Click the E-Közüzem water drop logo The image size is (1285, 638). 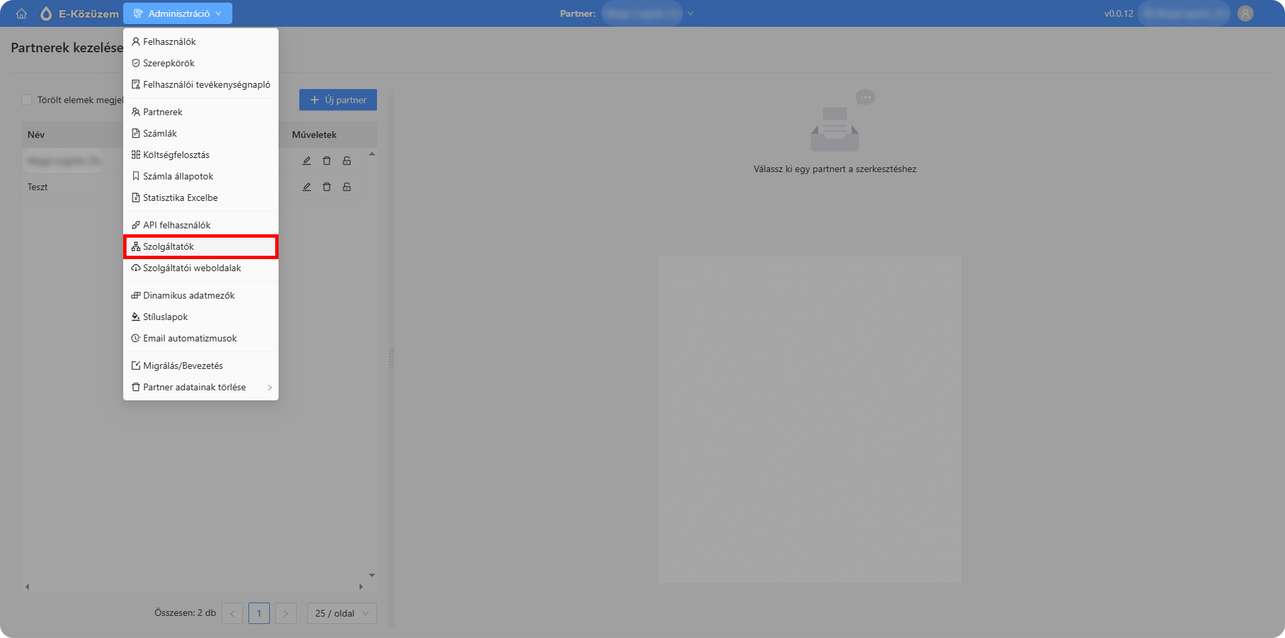pos(46,13)
